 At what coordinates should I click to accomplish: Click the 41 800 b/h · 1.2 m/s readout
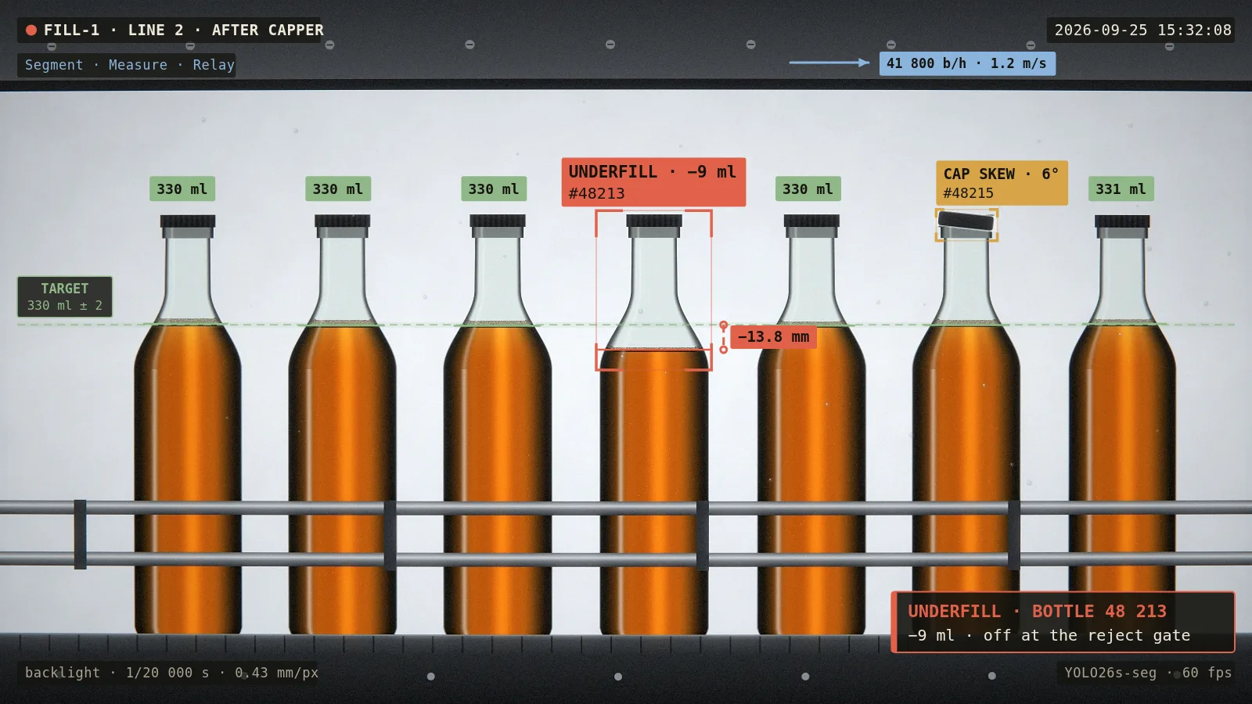(966, 63)
